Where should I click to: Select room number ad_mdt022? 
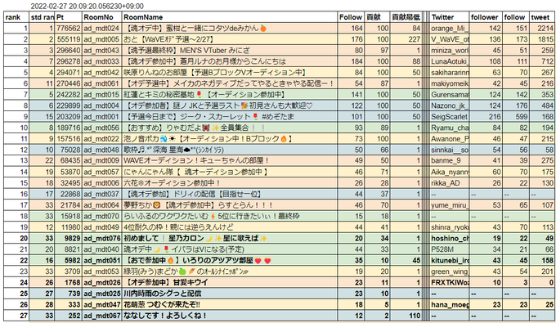[101, 139]
